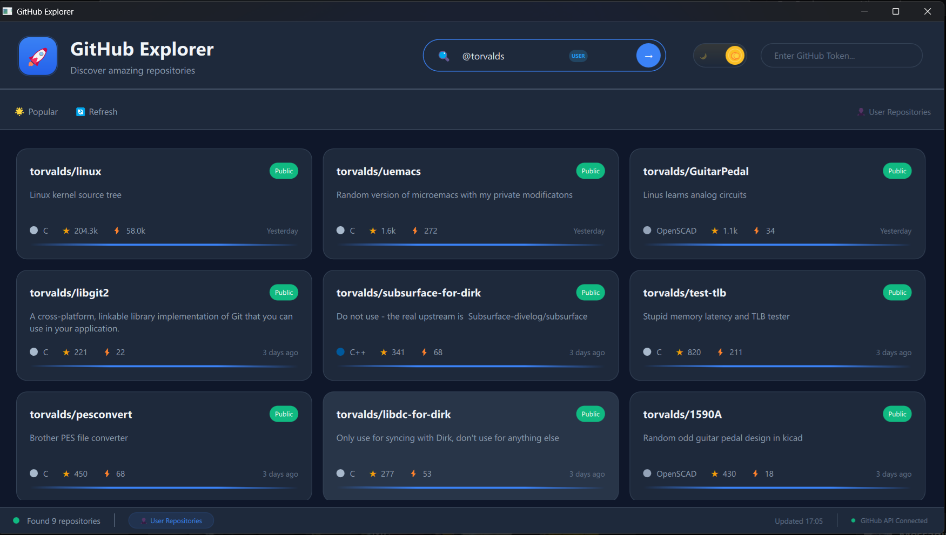Viewport: 946px width, 535px height.
Task: Click the lightning bolt icon beside 34
Action: click(x=756, y=231)
